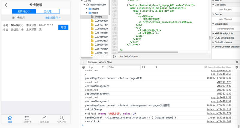Click the console Filter input field
The image size is (240, 128).
click(x=124, y=67)
